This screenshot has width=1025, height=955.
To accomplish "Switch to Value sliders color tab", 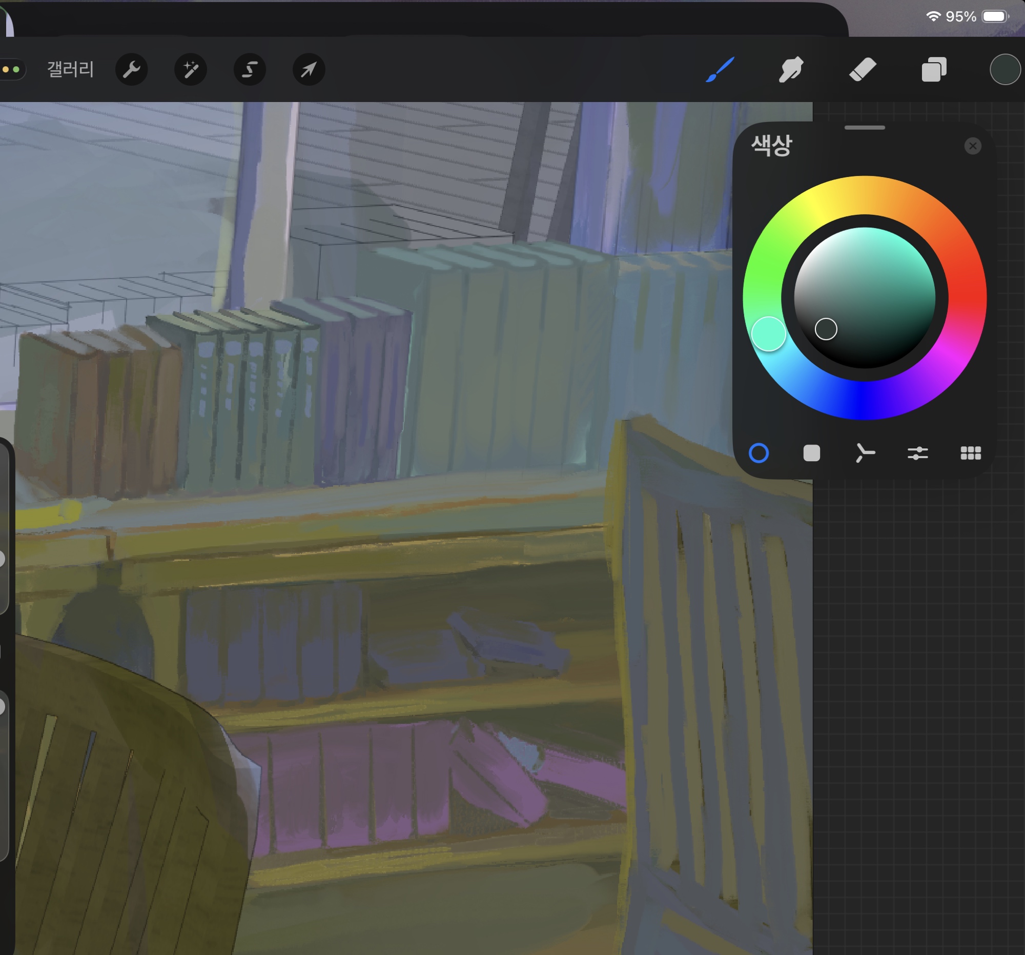I will point(918,453).
